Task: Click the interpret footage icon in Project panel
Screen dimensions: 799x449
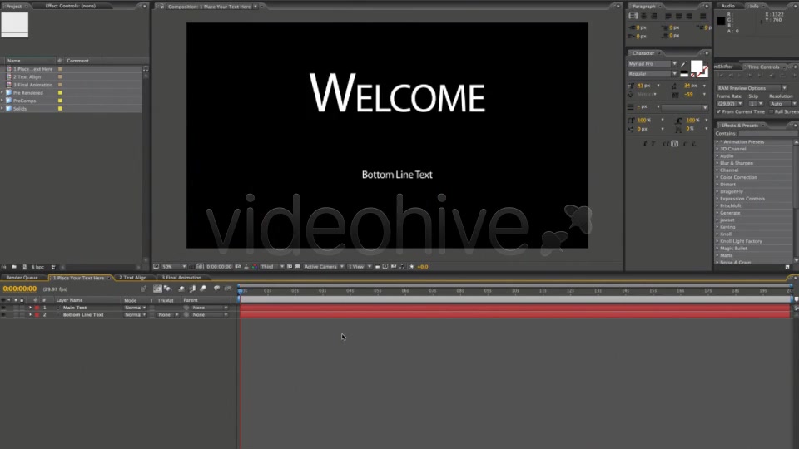Action: 4,267
